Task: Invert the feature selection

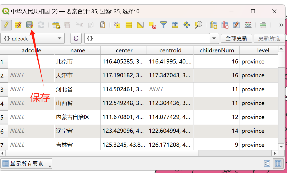Action: pyautogui.click(x=140, y=25)
